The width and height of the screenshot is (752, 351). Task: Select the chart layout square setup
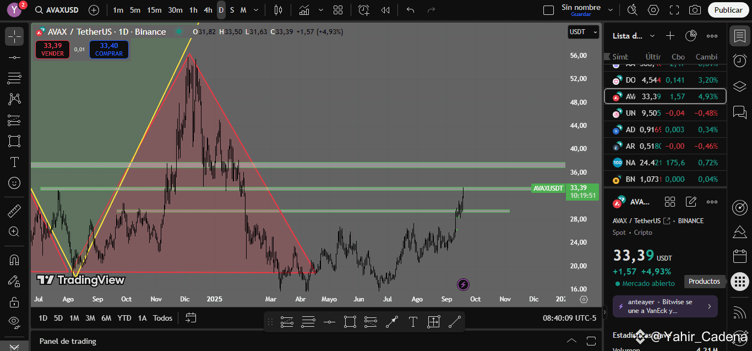click(x=548, y=10)
